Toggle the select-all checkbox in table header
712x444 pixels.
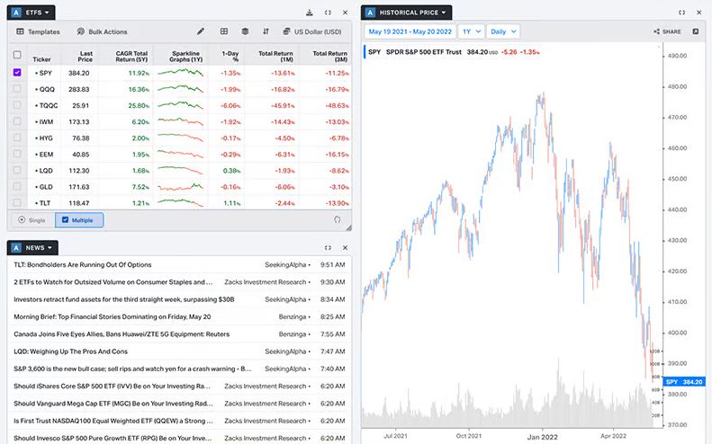(17, 55)
